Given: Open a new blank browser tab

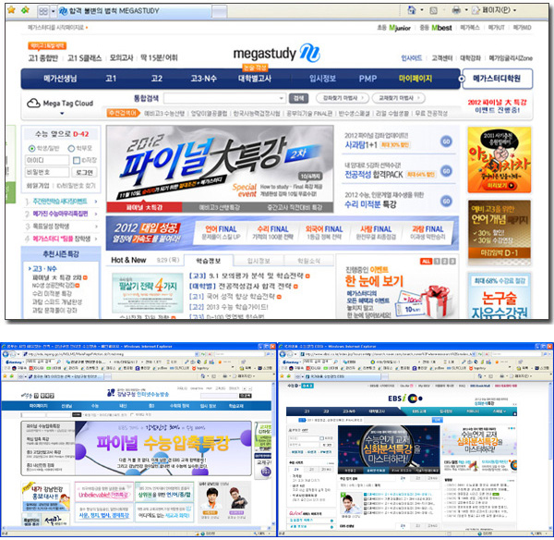Looking at the screenshot, I should pos(219,11).
